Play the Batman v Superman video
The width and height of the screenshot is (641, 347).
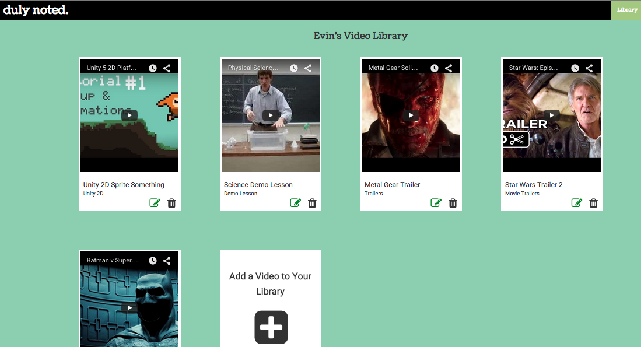pyautogui.click(x=129, y=307)
